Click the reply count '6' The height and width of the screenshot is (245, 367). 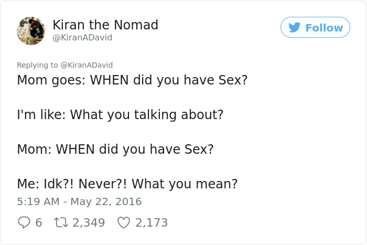tap(39, 223)
